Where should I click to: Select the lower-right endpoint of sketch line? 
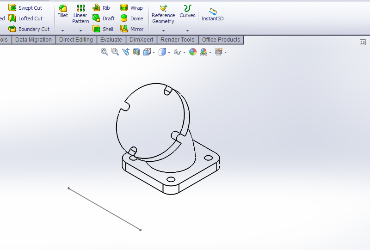pyautogui.click(x=141, y=230)
